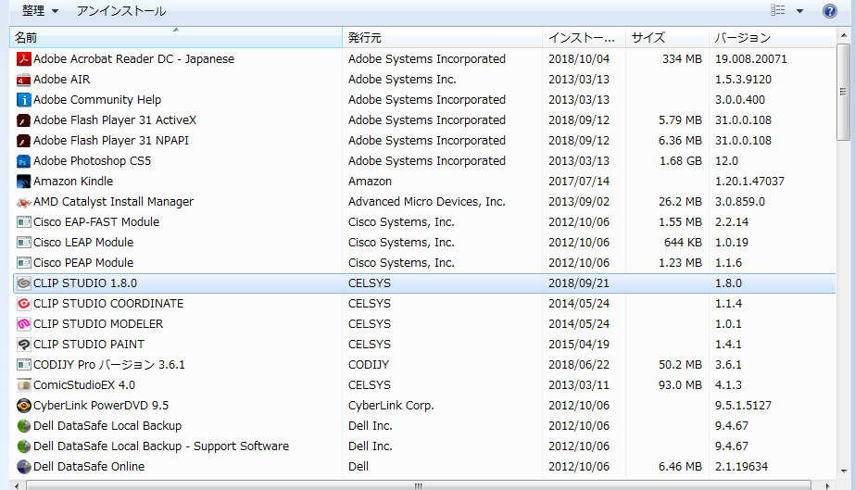Click the Adobe Flash Player 31 NPAPI icon
Image resolution: width=855 pixels, height=490 pixels.
24,141
